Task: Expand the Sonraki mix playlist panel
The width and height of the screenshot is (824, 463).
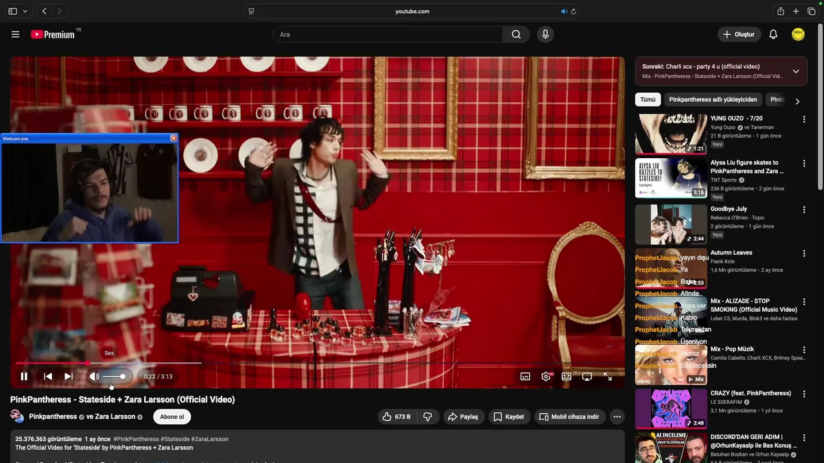Action: pos(796,71)
